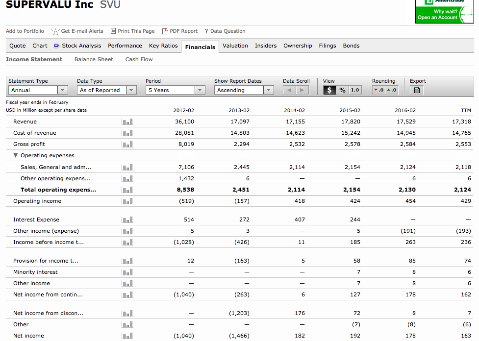This screenshot has height=341, width=479.
Task: Open the Valuation tab
Action: pos(235,46)
